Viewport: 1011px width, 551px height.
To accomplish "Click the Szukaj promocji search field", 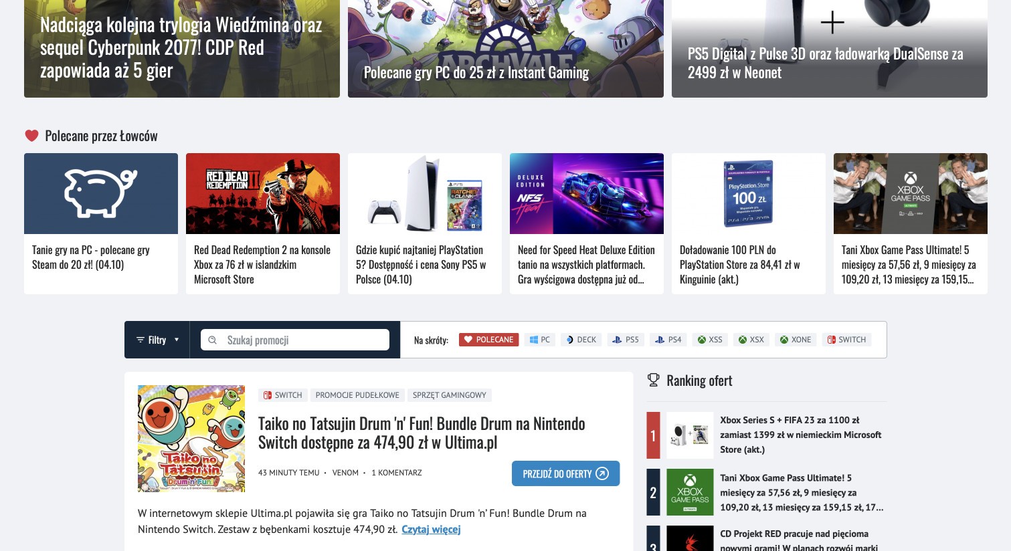I will (295, 340).
